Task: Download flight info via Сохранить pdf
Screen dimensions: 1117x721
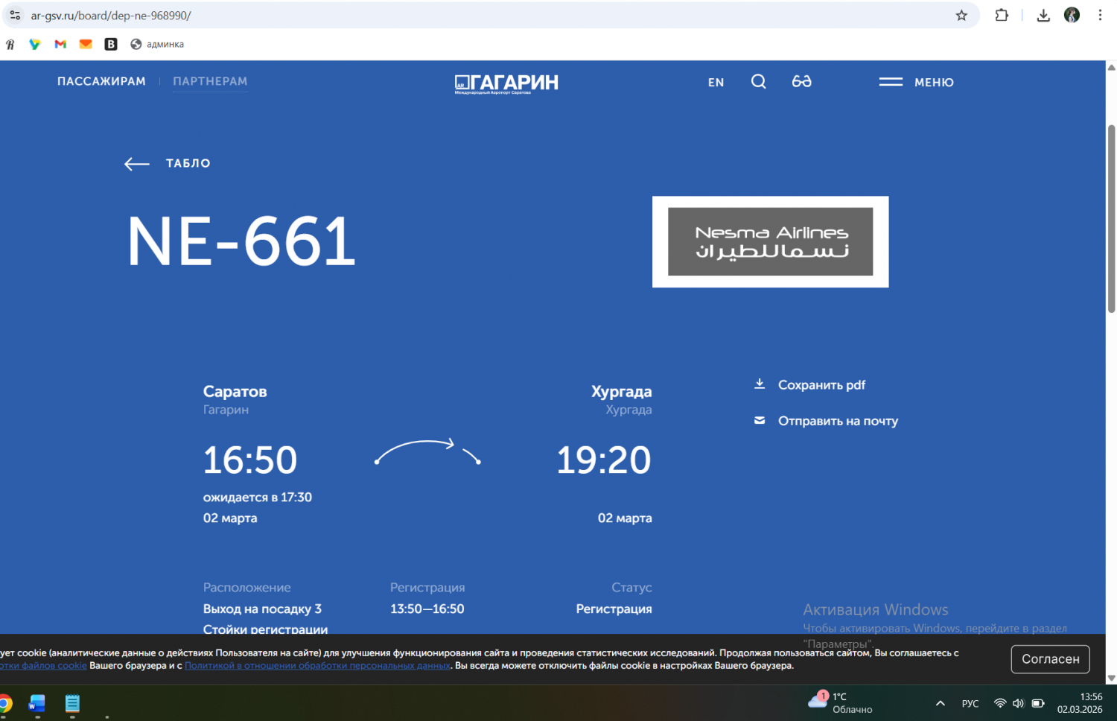Action: pos(821,385)
